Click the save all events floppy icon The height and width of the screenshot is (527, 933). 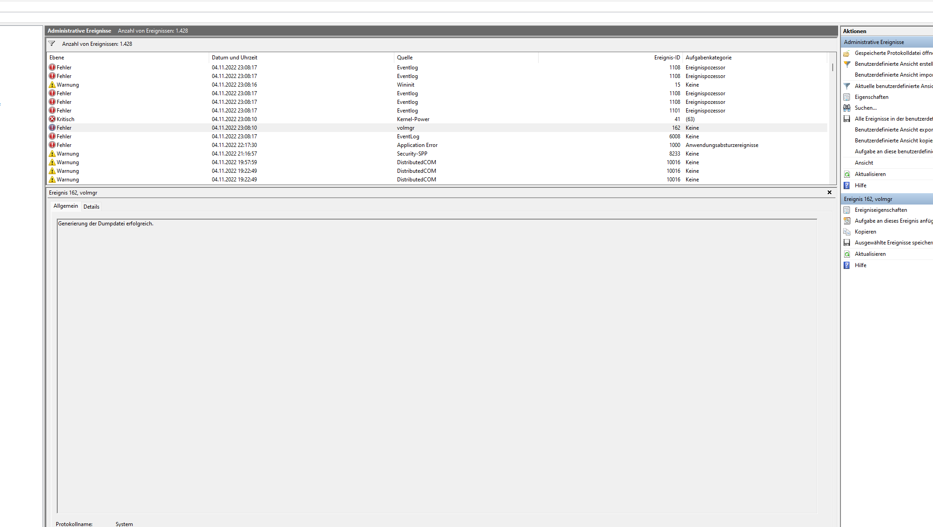[x=846, y=119]
